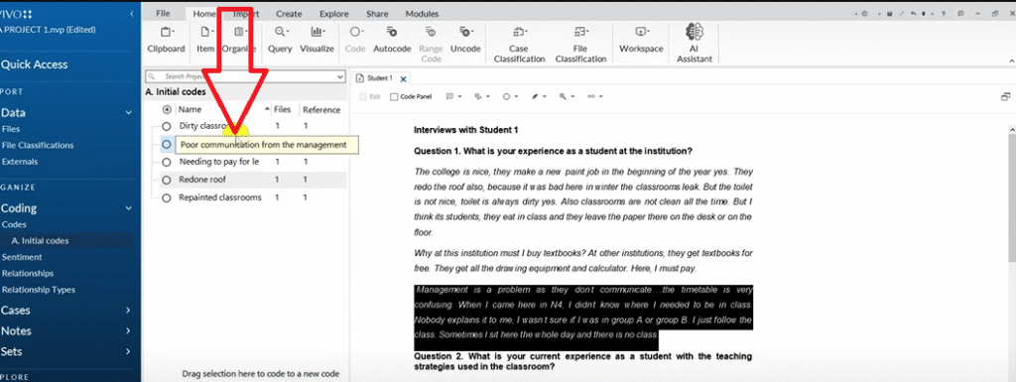Open File Classification in the ribbon

pos(580,44)
